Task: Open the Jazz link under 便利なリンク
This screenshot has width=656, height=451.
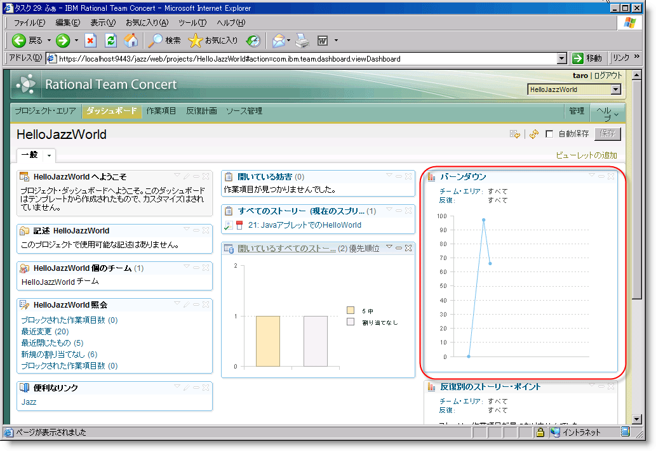Action: pyautogui.click(x=29, y=402)
